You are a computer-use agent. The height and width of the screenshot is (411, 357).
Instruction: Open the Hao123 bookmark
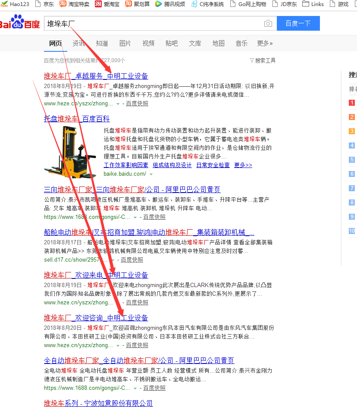click(15, 4)
